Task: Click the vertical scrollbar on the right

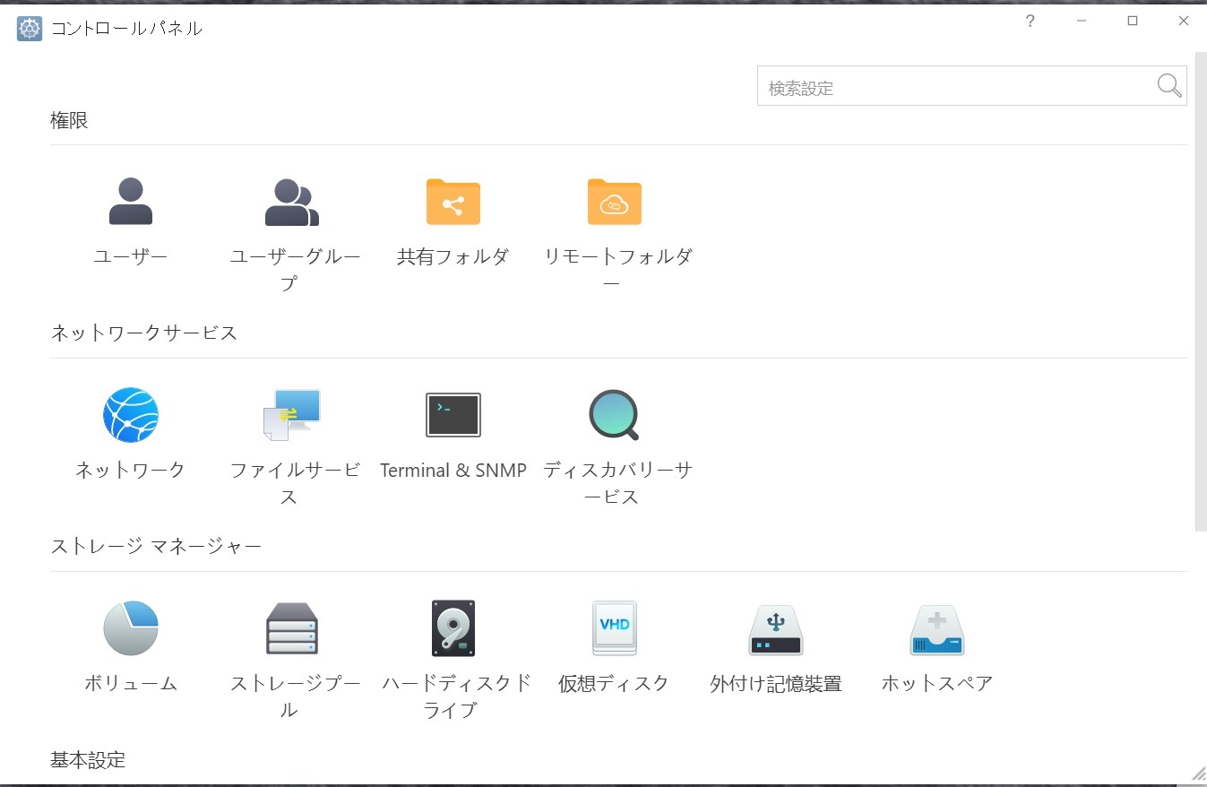Action: tap(1200, 296)
